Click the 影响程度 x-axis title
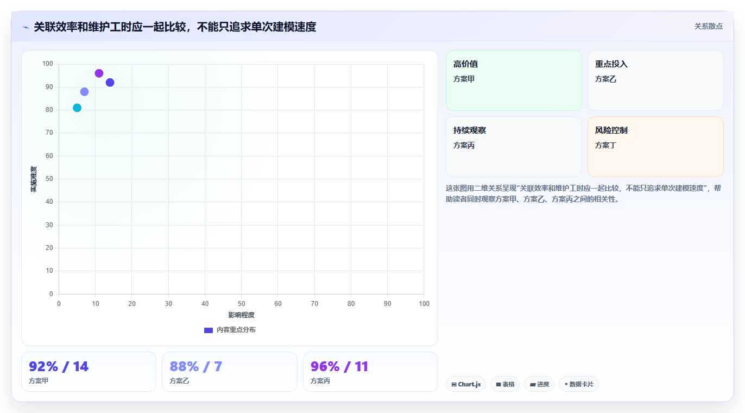 (241, 315)
